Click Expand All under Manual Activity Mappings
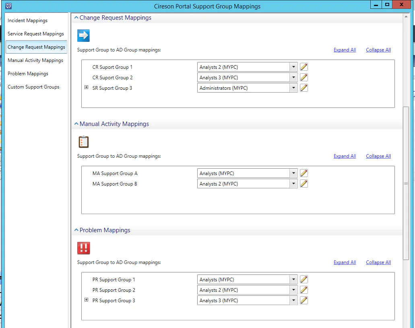This screenshot has height=328, width=415. [x=345, y=156]
